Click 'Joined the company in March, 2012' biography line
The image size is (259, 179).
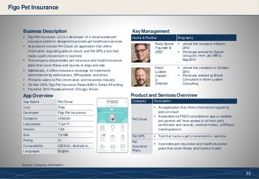[204, 46]
